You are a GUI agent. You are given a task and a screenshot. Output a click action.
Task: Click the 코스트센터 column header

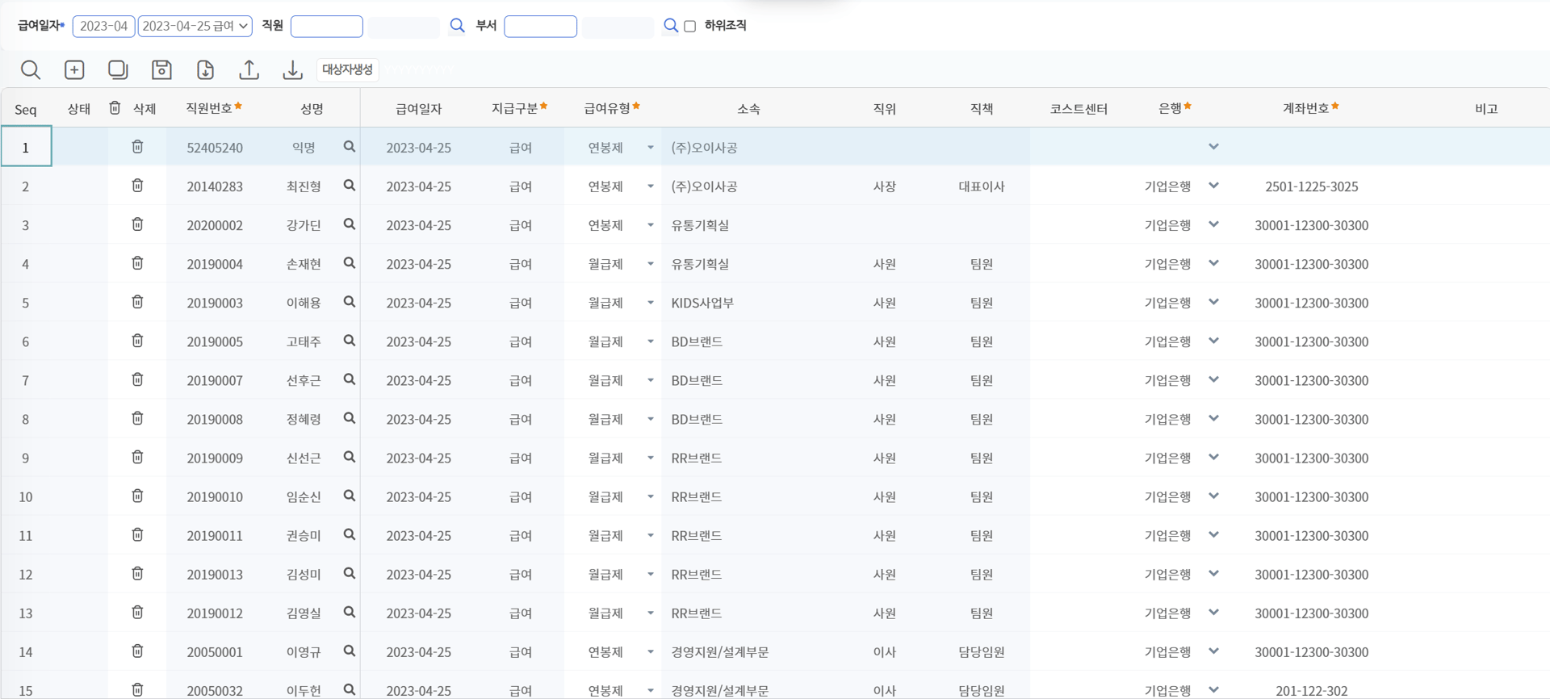(x=1079, y=109)
